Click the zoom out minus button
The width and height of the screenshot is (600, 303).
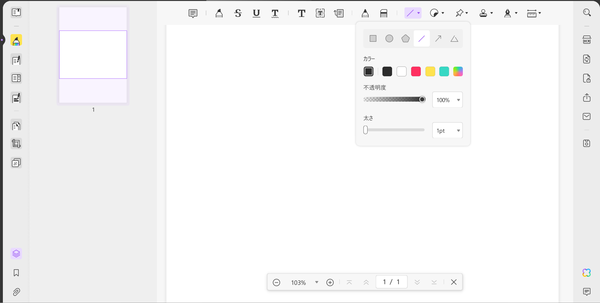(276, 282)
